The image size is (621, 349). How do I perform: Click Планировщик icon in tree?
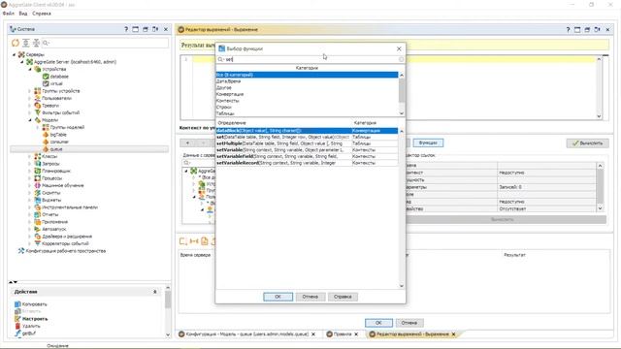coord(38,171)
